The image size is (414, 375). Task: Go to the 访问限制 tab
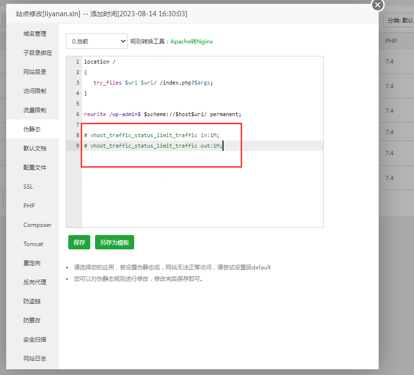click(35, 91)
